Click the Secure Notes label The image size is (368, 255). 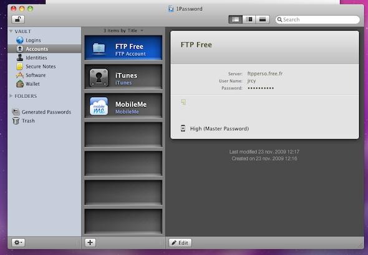coord(41,67)
